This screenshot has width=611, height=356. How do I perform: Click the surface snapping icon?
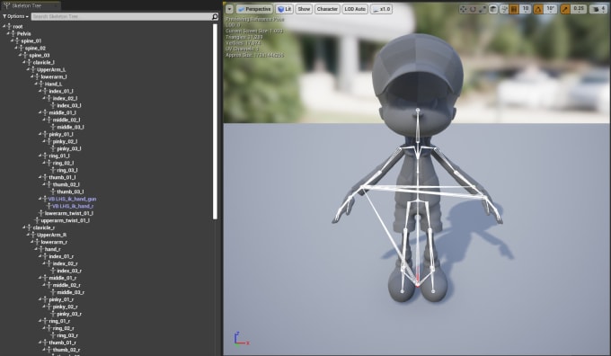pos(504,9)
